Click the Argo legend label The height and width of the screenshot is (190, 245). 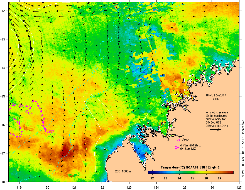(185, 139)
